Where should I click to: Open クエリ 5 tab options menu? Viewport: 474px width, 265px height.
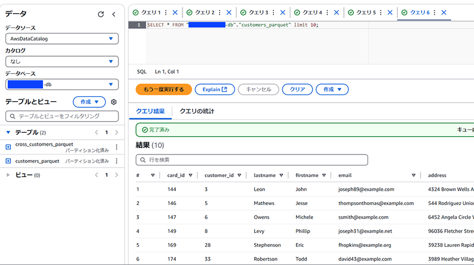pos(381,12)
